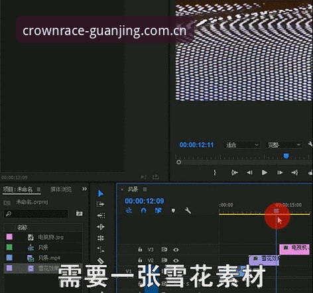Go to Out point in Program monitor
Screen dimensions: 313x293
pyautogui.click(x=295, y=172)
